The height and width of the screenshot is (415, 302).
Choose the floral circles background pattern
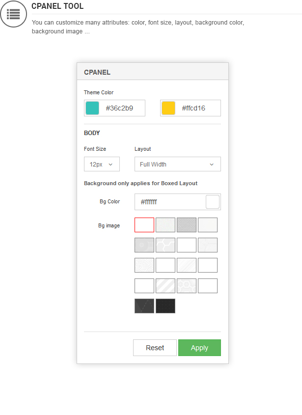pos(187,286)
